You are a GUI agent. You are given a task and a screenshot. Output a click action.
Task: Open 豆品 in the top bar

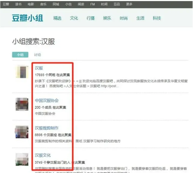tap(117, 4)
